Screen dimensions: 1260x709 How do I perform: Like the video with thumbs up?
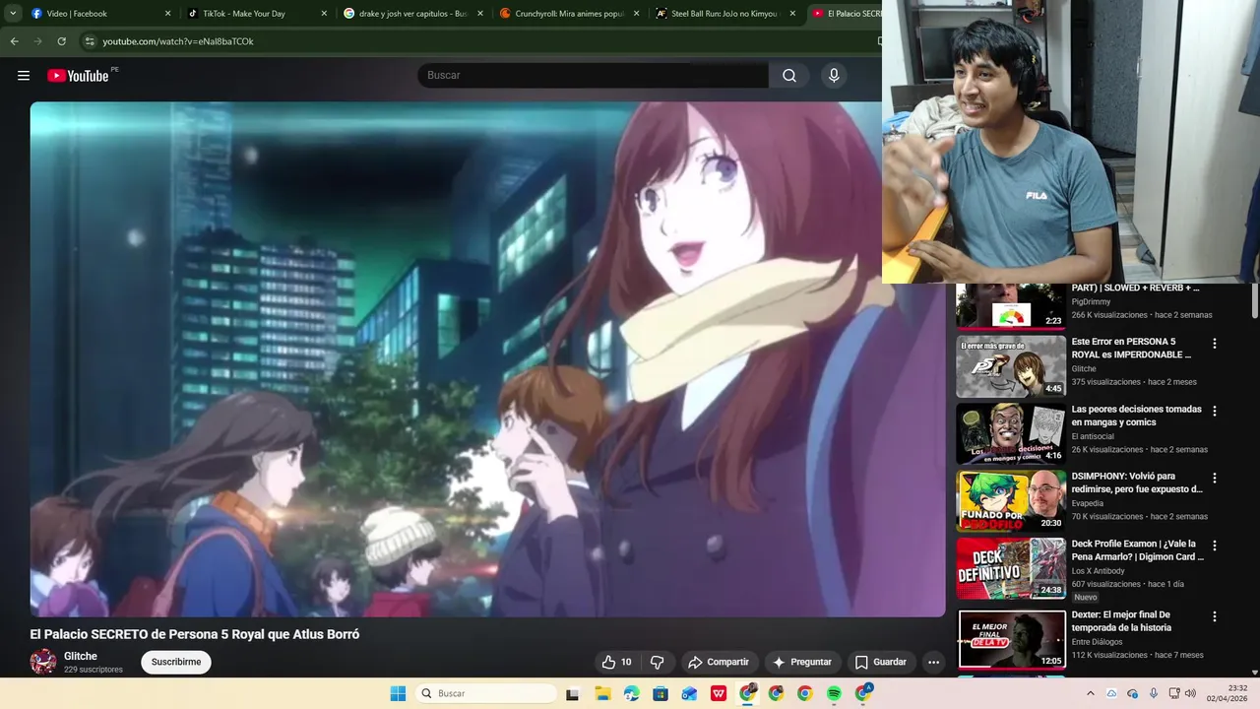(617, 662)
